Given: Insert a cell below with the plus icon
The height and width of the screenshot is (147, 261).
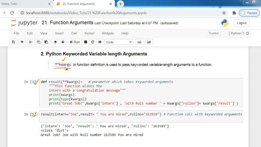Looking at the screenshot, I should pos(22,42).
